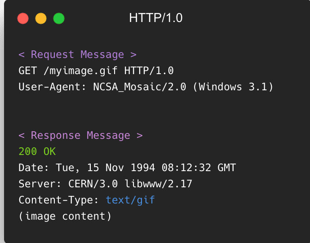Click the HTTP/1.0 window title

(156, 18)
